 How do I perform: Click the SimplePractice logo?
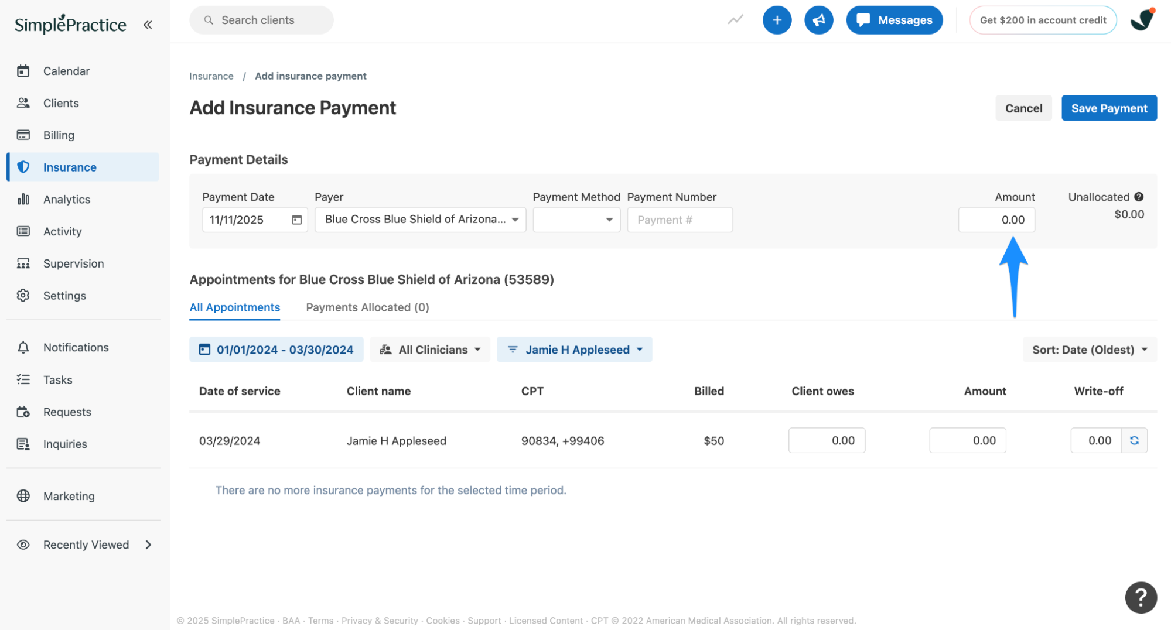[x=70, y=24]
